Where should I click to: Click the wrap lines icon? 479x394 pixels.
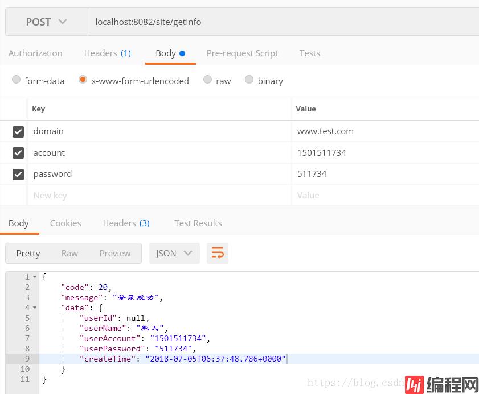tap(218, 254)
